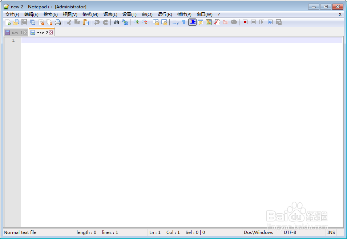Image resolution: width=347 pixels, height=239 pixels.
Task: Create a new file with the New toolbar icon
Action: tap(8, 22)
